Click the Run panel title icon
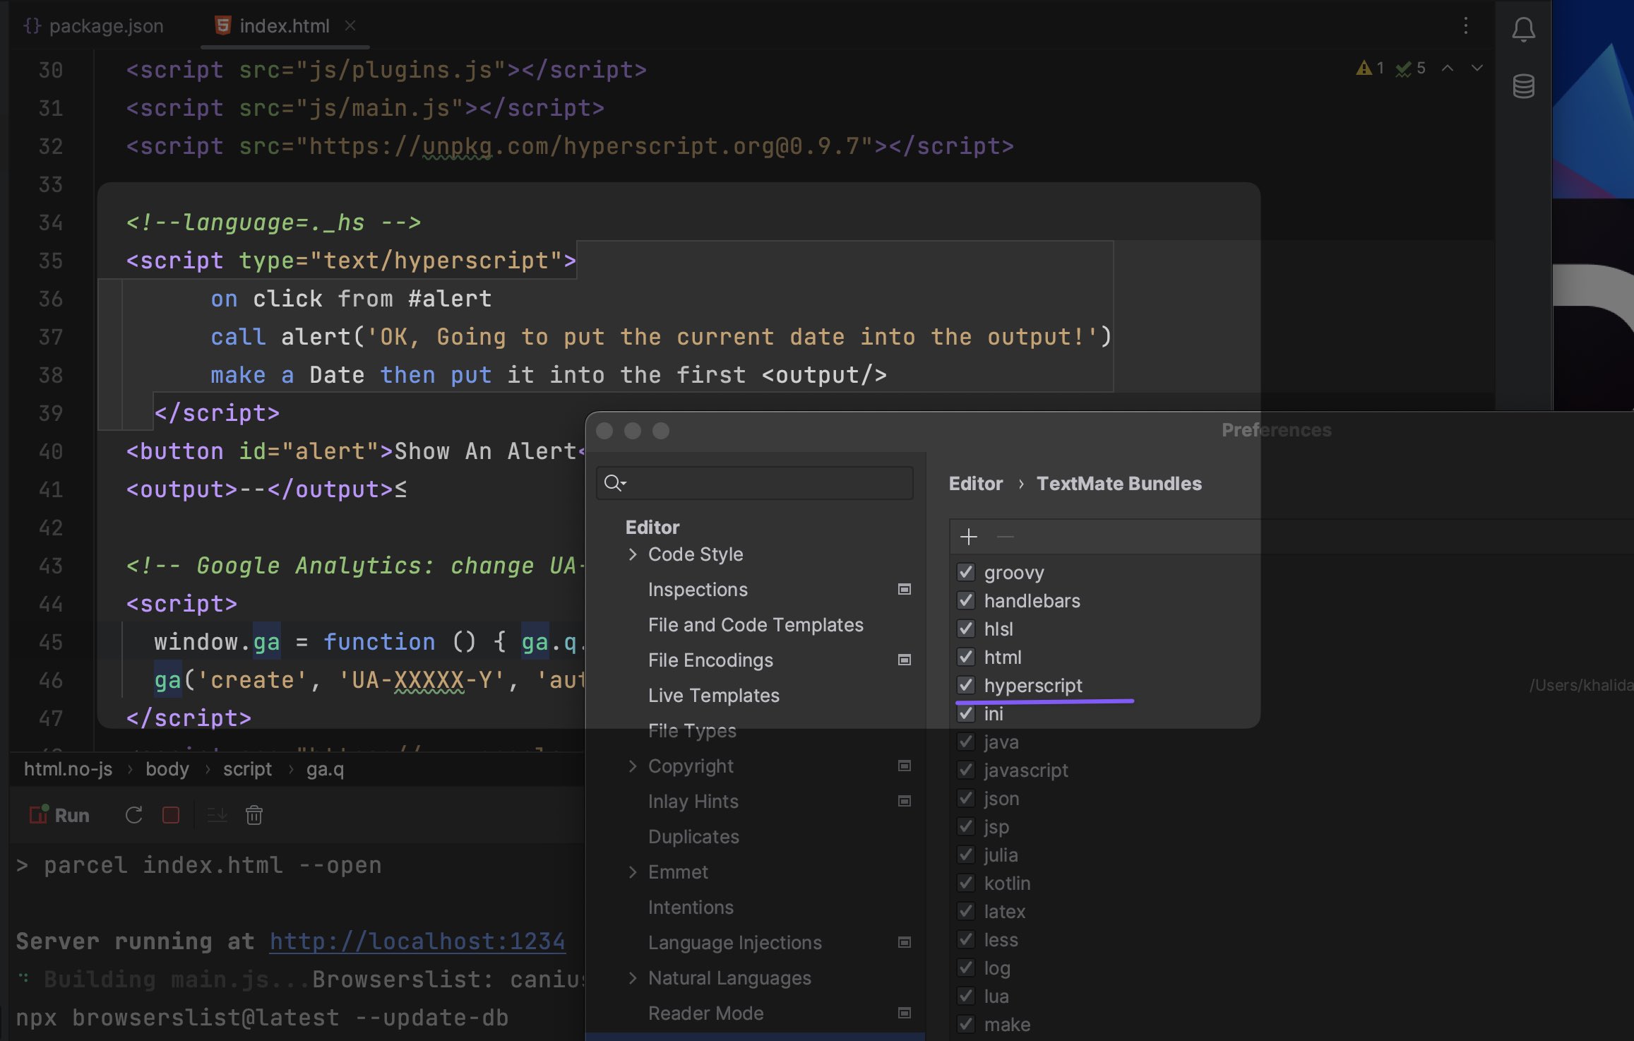Screen dimensions: 1634x1041 (x=39, y=814)
